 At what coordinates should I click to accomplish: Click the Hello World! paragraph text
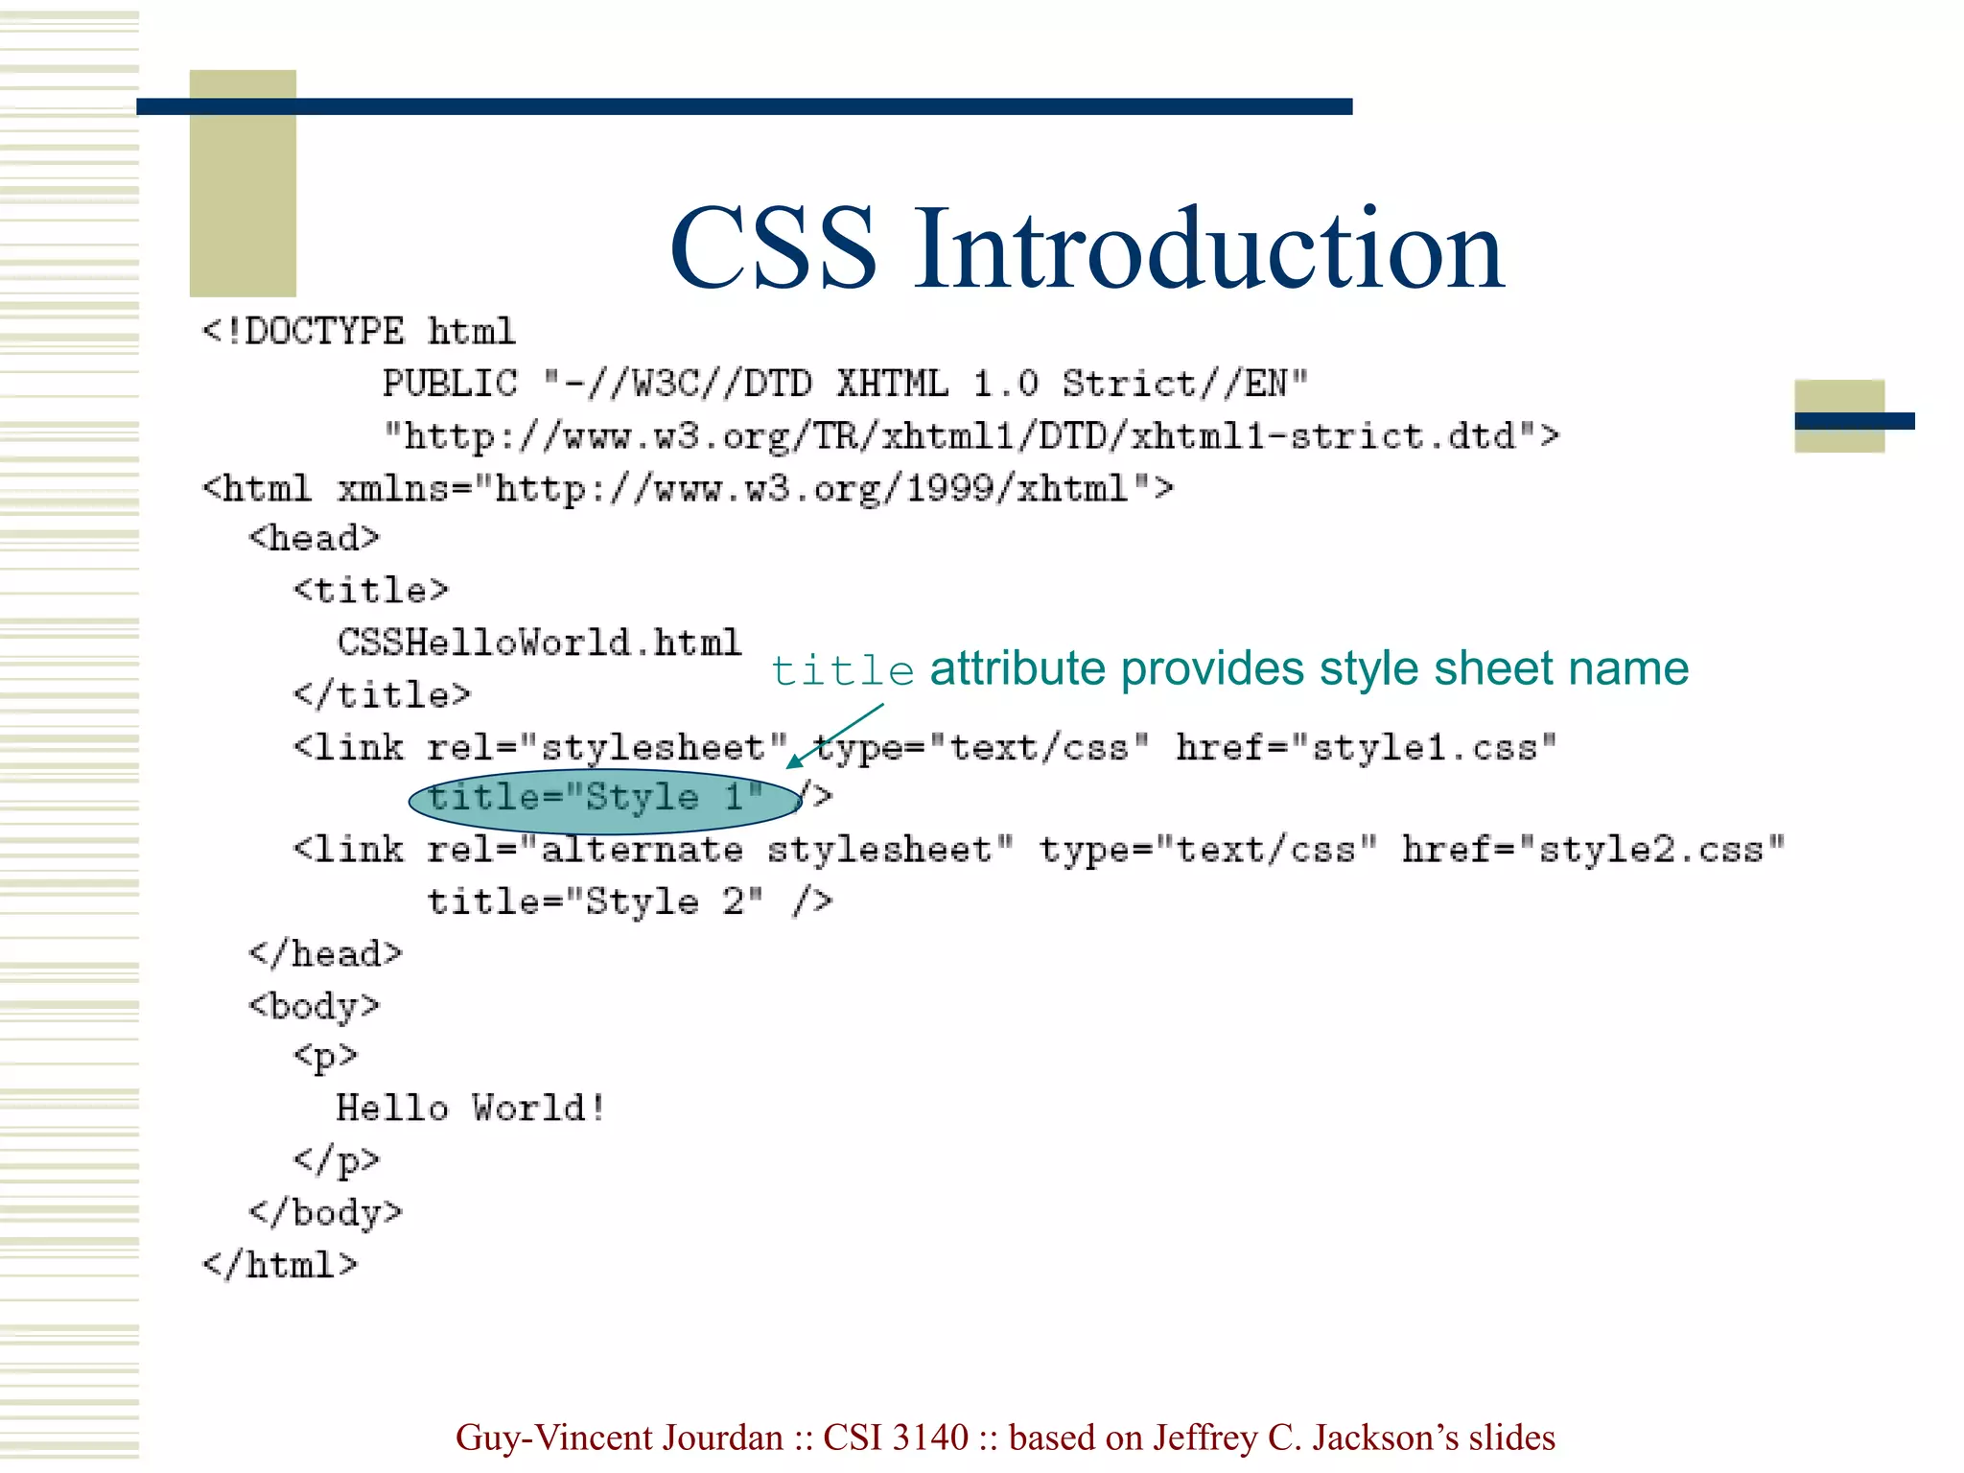470,1109
